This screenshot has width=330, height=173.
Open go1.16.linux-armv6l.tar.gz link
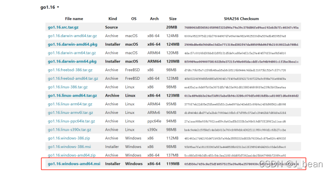coord(70,112)
